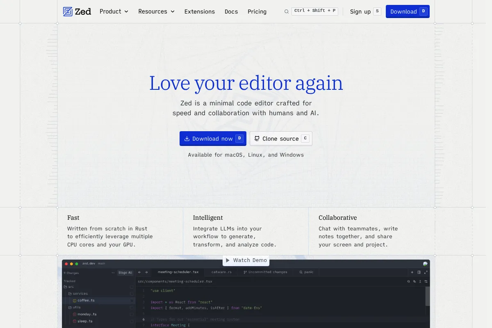The image size is (492, 328).
Task: Click the Stage All button in the demo
Action: click(x=125, y=273)
